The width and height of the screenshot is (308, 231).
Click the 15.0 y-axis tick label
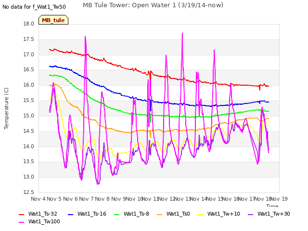click(29, 115)
